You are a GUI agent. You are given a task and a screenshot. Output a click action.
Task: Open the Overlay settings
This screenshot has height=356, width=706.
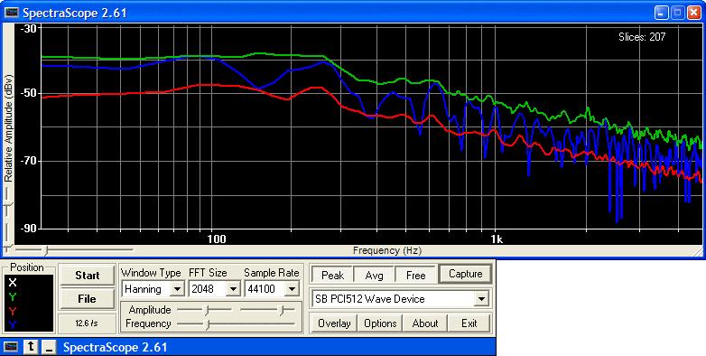(x=334, y=323)
